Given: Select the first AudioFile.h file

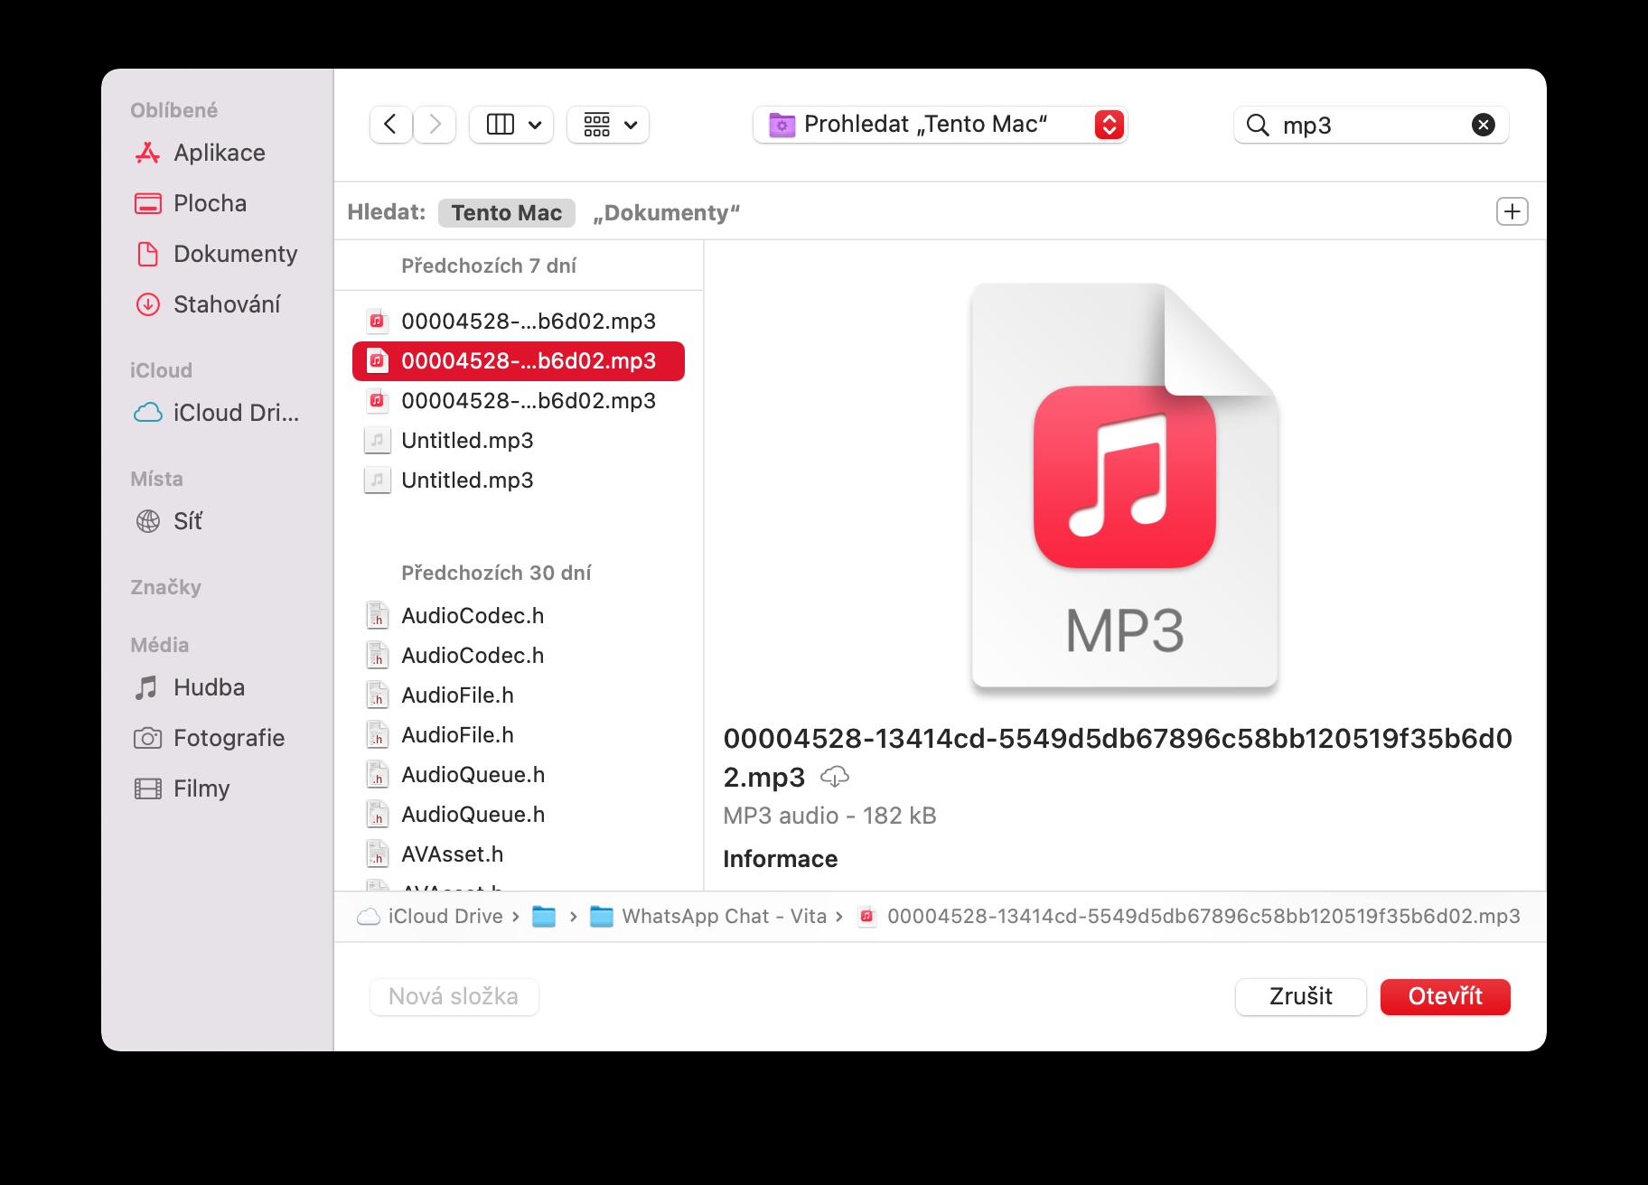Looking at the screenshot, I should click(519, 695).
